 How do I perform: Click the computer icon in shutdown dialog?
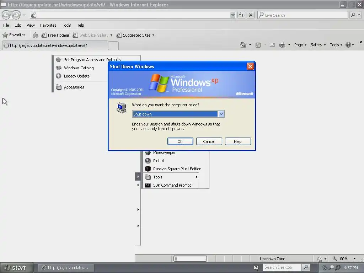pyautogui.click(x=122, y=108)
